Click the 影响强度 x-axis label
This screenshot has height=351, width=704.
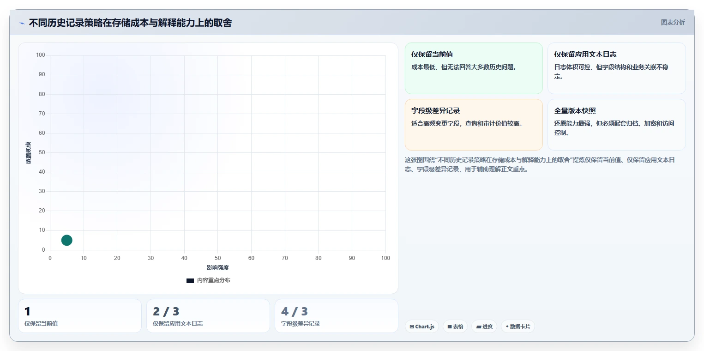[x=218, y=268]
